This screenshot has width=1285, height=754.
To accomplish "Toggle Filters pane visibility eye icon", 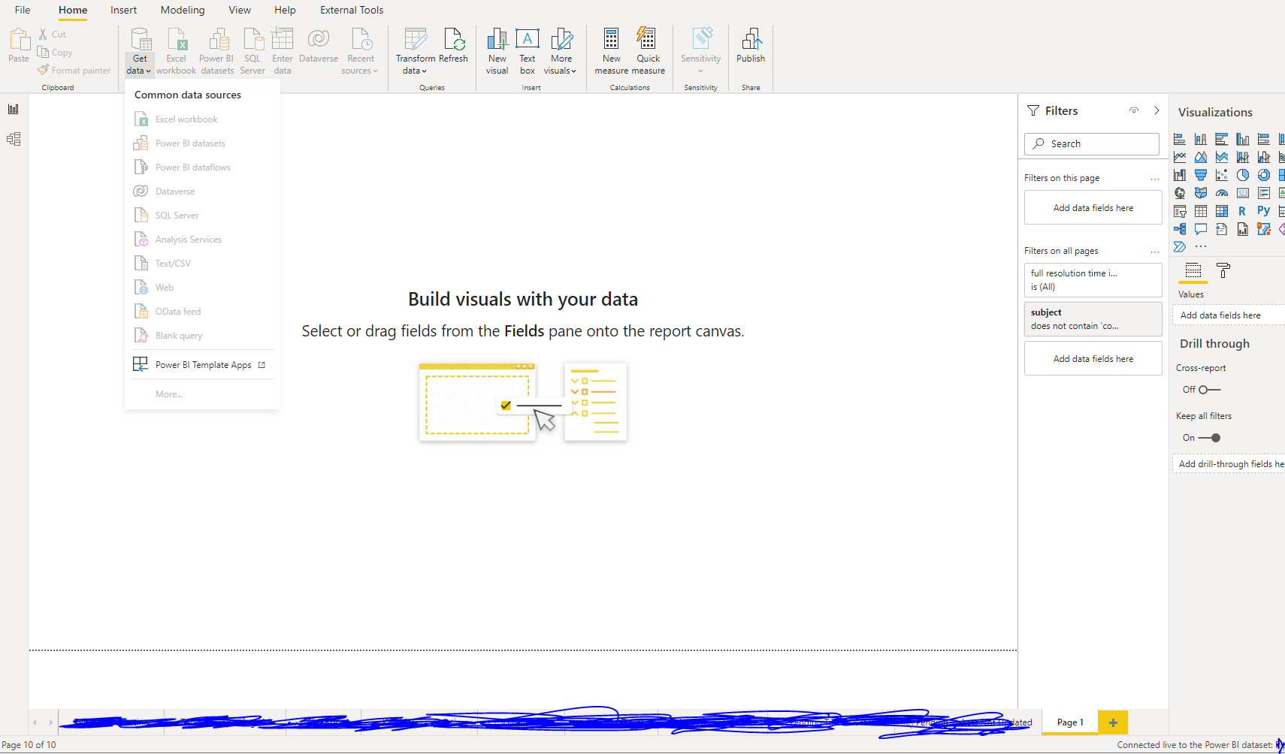I will pyautogui.click(x=1134, y=110).
